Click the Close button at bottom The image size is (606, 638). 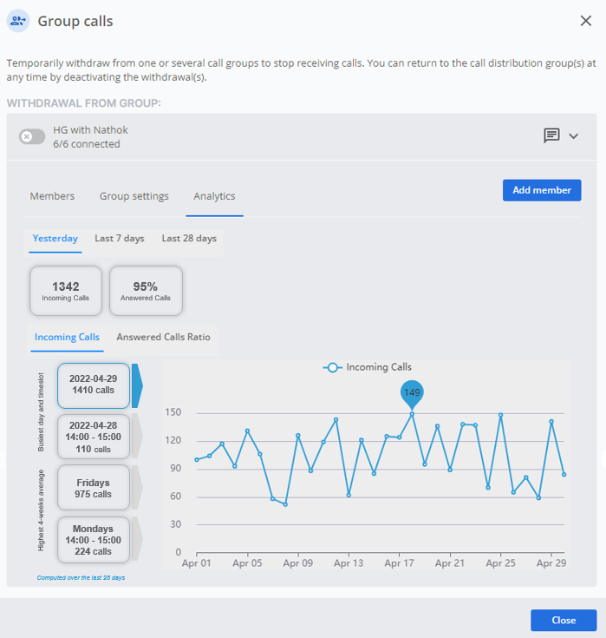coord(564,620)
